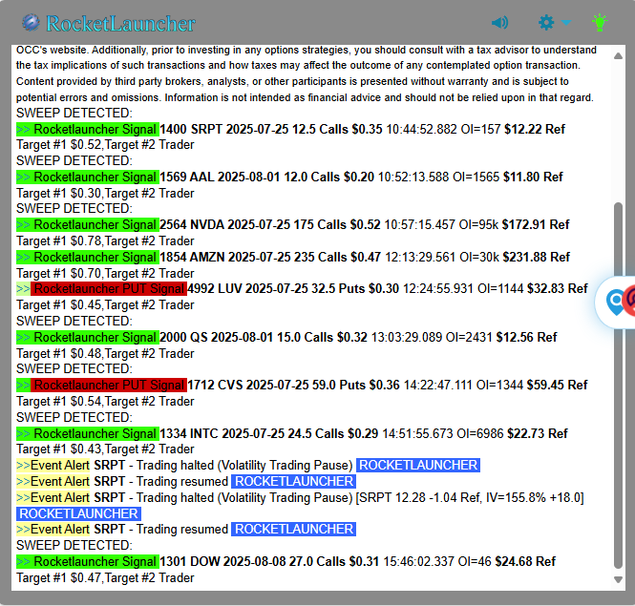Click the vertical scrollbar thumb
This screenshot has height=606, width=635.
(618, 385)
